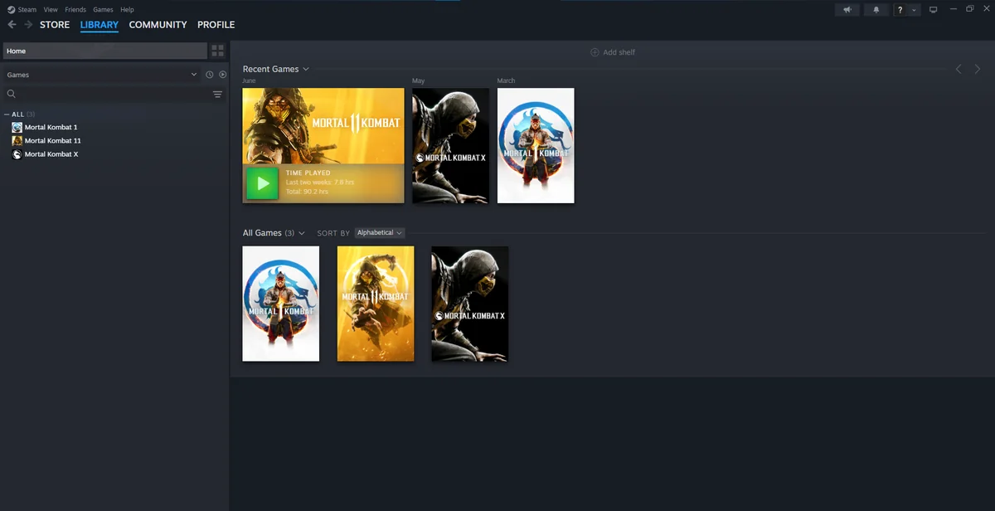Click the 'Last two weeks: 7.8 hrs' text
Screen dimensions: 995x511
coord(320,182)
